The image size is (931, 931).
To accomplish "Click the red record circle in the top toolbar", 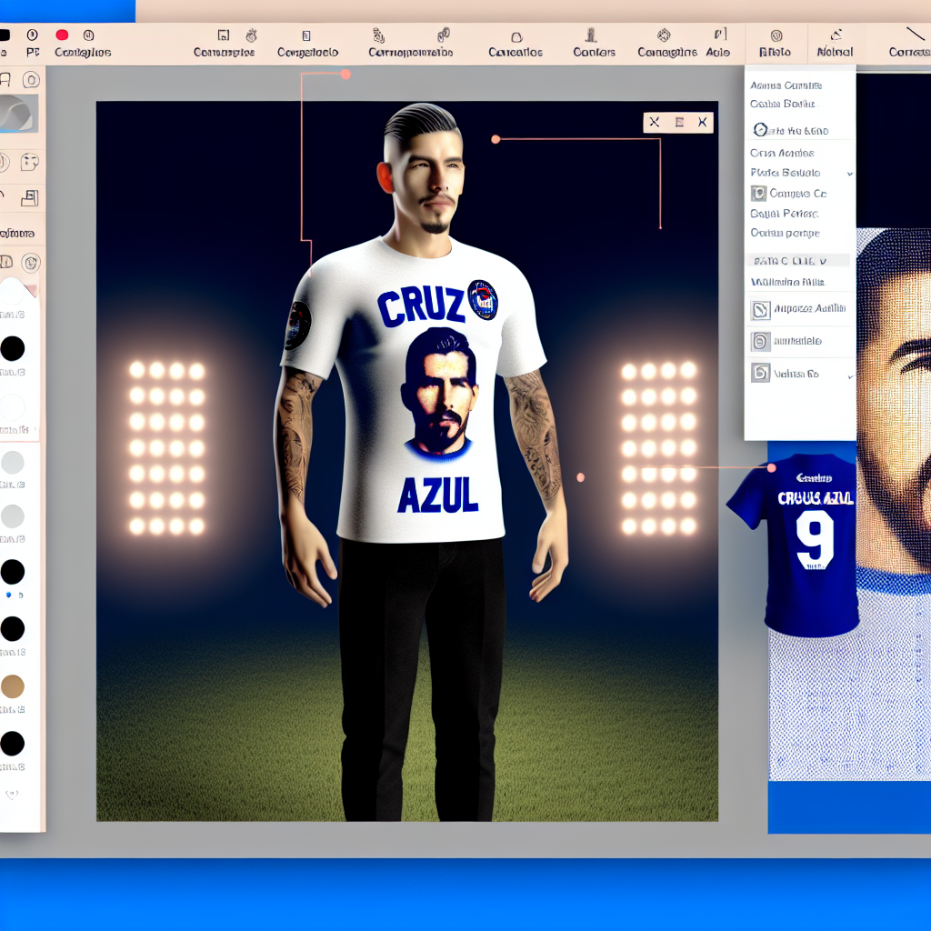I will pyautogui.click(x=62, y=35).
